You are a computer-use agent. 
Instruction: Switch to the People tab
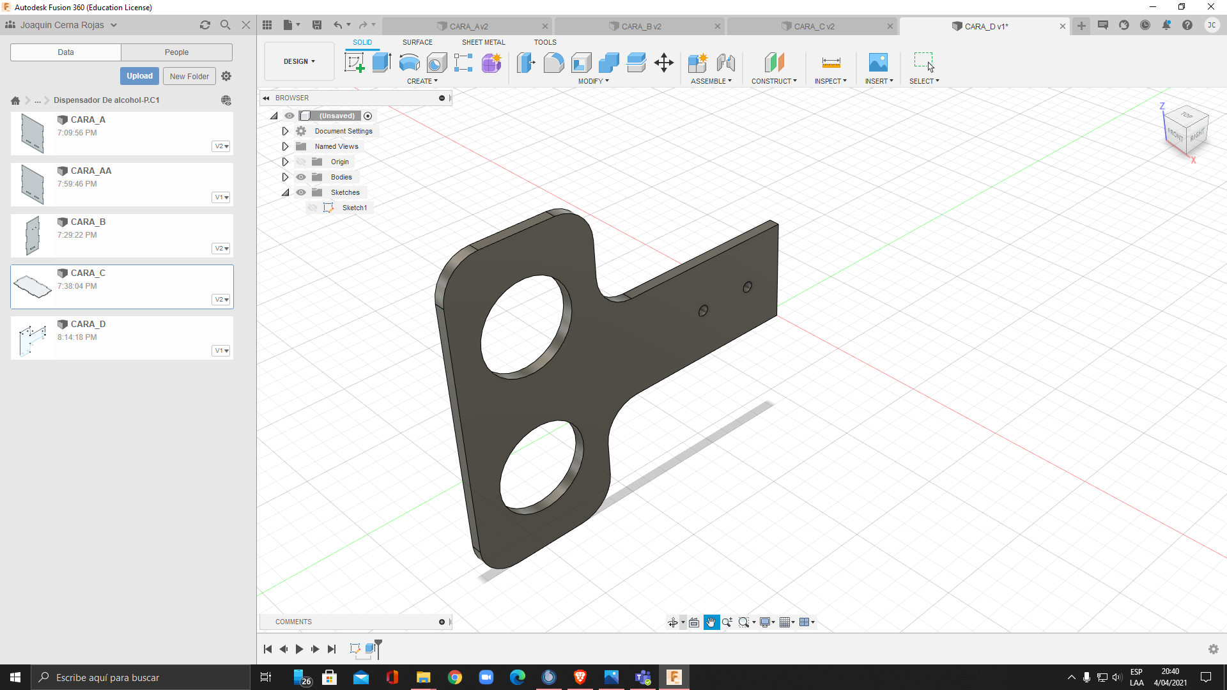176,52
